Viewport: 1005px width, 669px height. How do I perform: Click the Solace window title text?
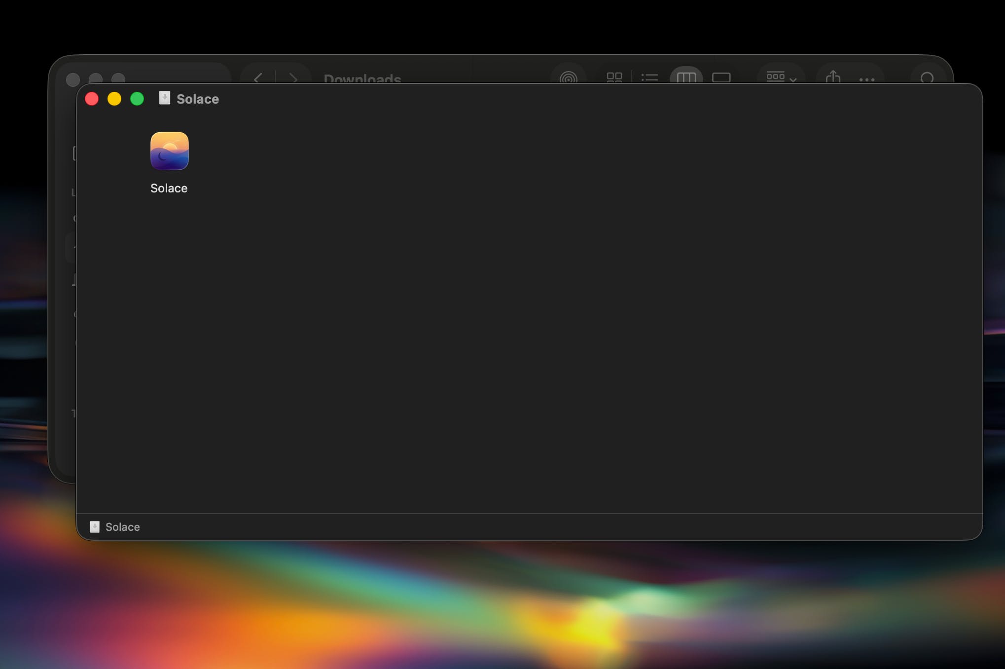pyautogui.click(x=197, y=99)
